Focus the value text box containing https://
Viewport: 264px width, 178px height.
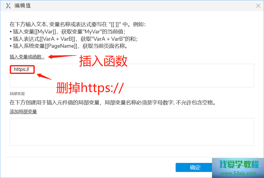(132, 76)
